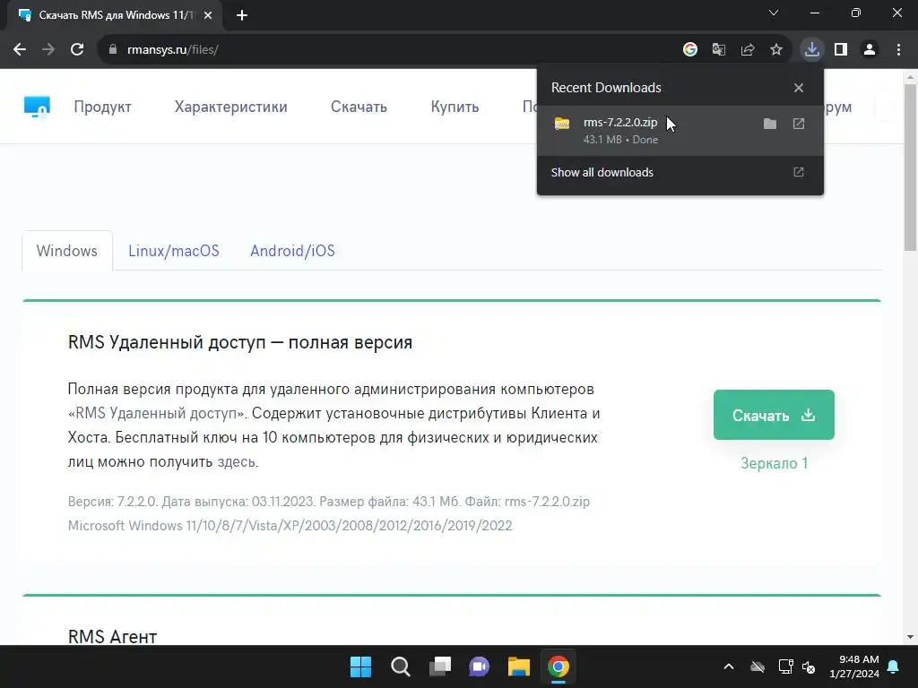Open File Explorer from taskbar

519,666
